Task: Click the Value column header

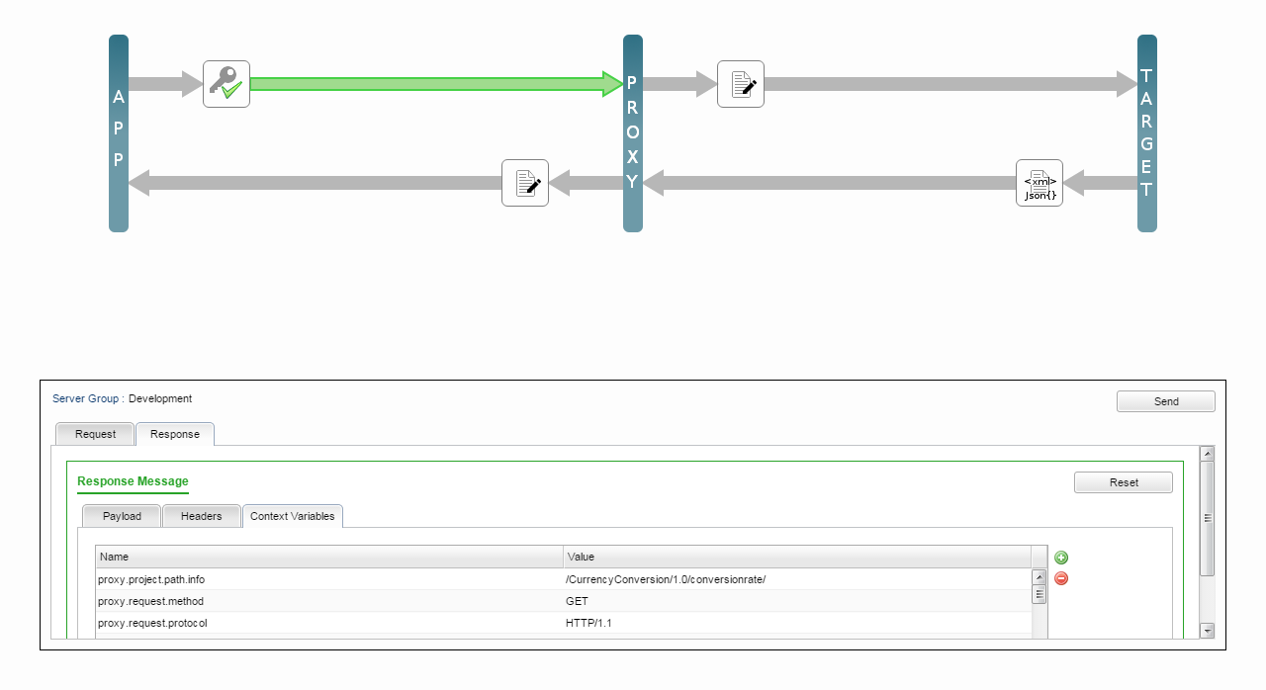Action: [796, 557]
